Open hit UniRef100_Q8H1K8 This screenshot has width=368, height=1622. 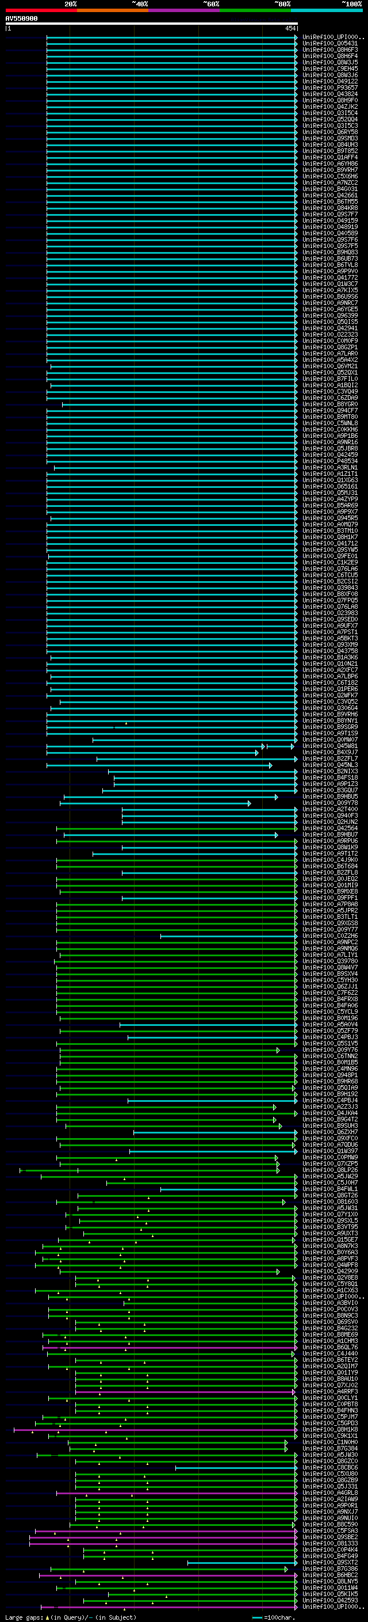tap(330, 1429)
